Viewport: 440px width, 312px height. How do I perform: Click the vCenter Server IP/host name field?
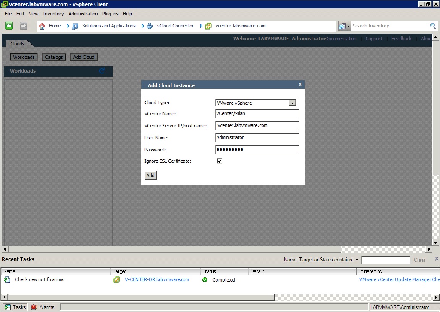click(x=257, y=126)
